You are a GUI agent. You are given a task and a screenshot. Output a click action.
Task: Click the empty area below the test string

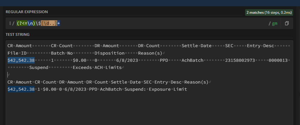pyautogui.click(x=149, y=110)
